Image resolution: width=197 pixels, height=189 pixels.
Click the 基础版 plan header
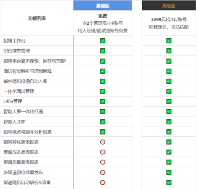click(102, 5)
